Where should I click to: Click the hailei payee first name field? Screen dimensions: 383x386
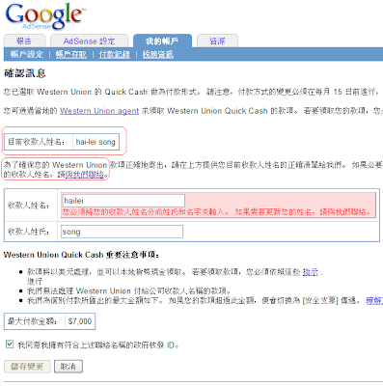click(x=123, y=201)
